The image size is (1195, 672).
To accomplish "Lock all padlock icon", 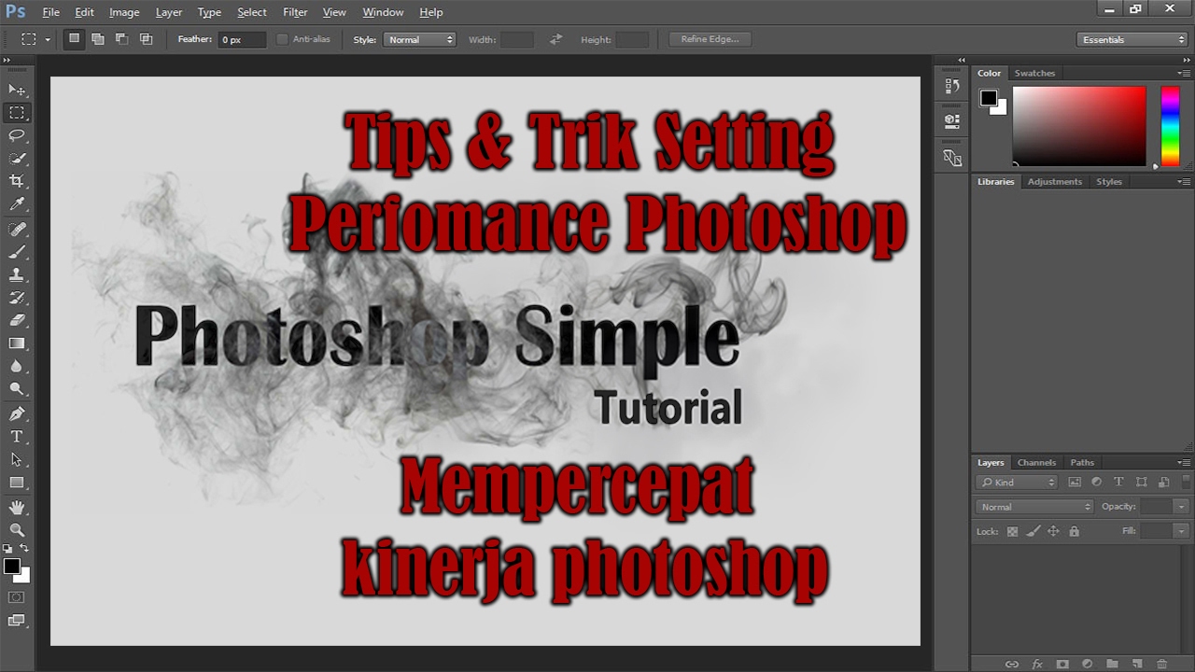I will pos(1074,531).
